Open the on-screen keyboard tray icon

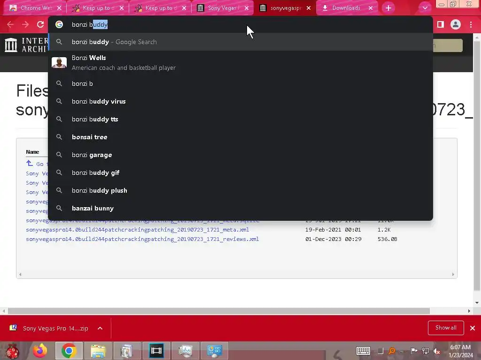[363, 351]
